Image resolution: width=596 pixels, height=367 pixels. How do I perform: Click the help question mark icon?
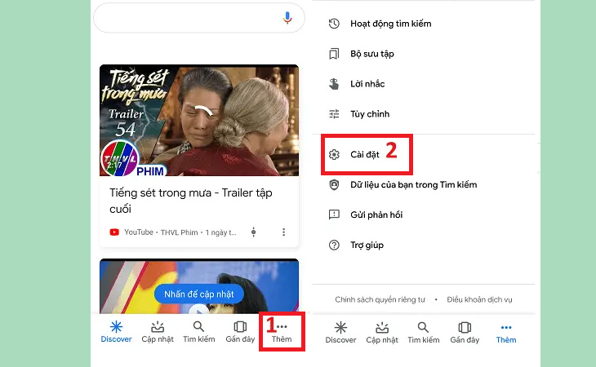tap(334, 245)
